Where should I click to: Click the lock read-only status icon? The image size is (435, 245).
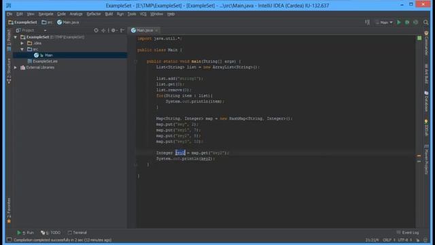click(x=418, y=240)
